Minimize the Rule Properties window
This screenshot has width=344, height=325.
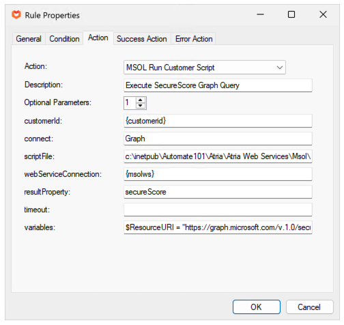point(260,14)
